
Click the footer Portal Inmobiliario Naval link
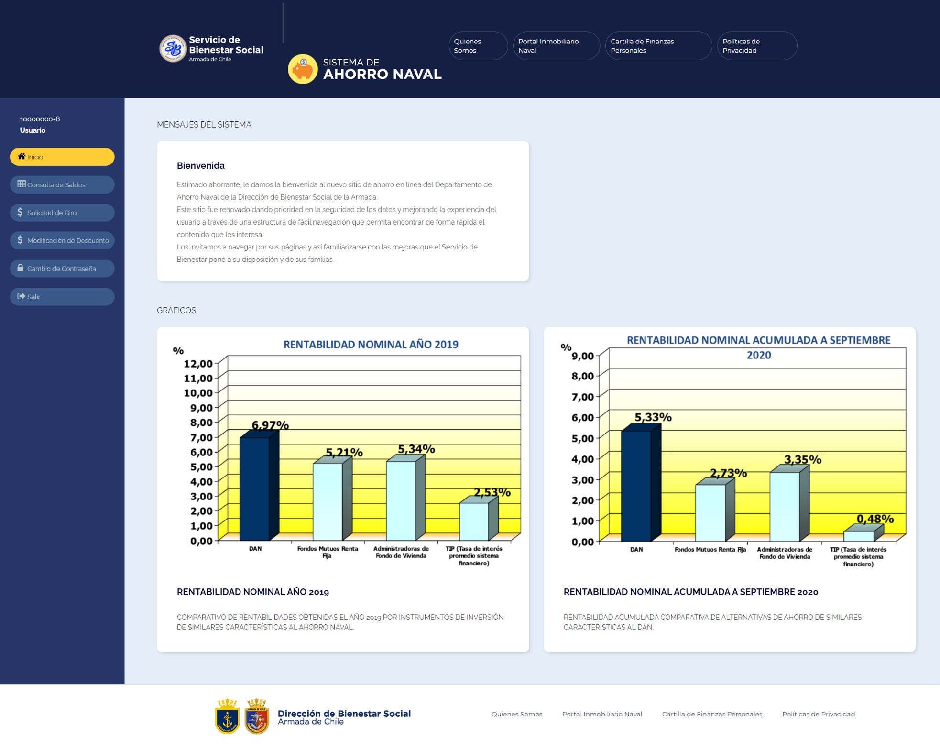pos(602,714)
